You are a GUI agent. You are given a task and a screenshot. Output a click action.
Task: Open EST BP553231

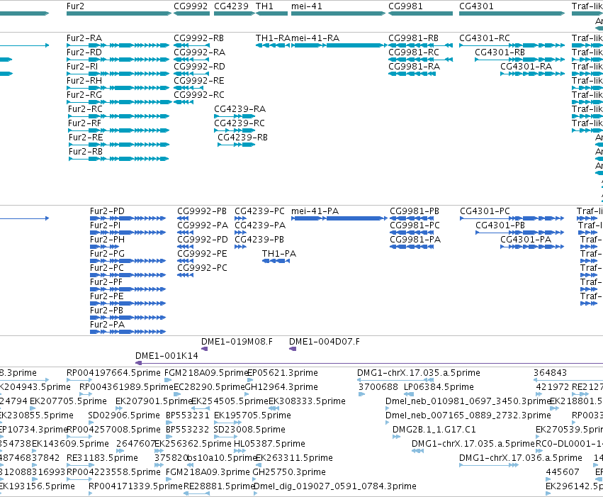169,423
